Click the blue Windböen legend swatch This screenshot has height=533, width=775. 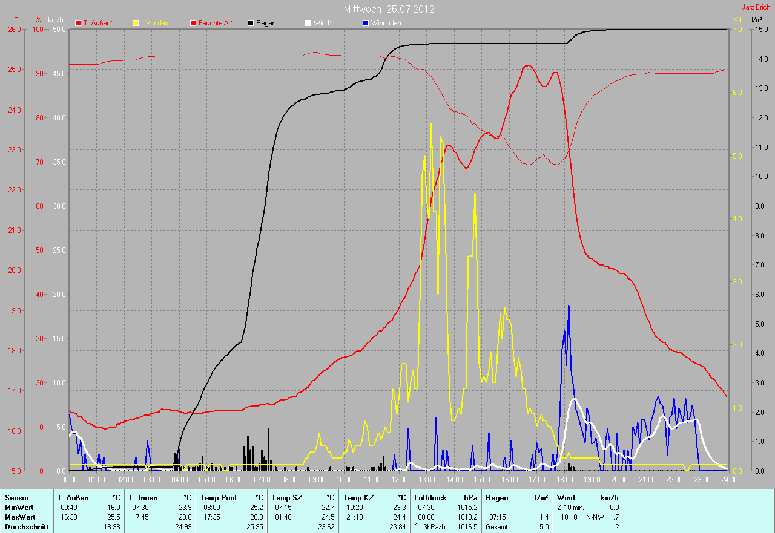coord(365,23)
